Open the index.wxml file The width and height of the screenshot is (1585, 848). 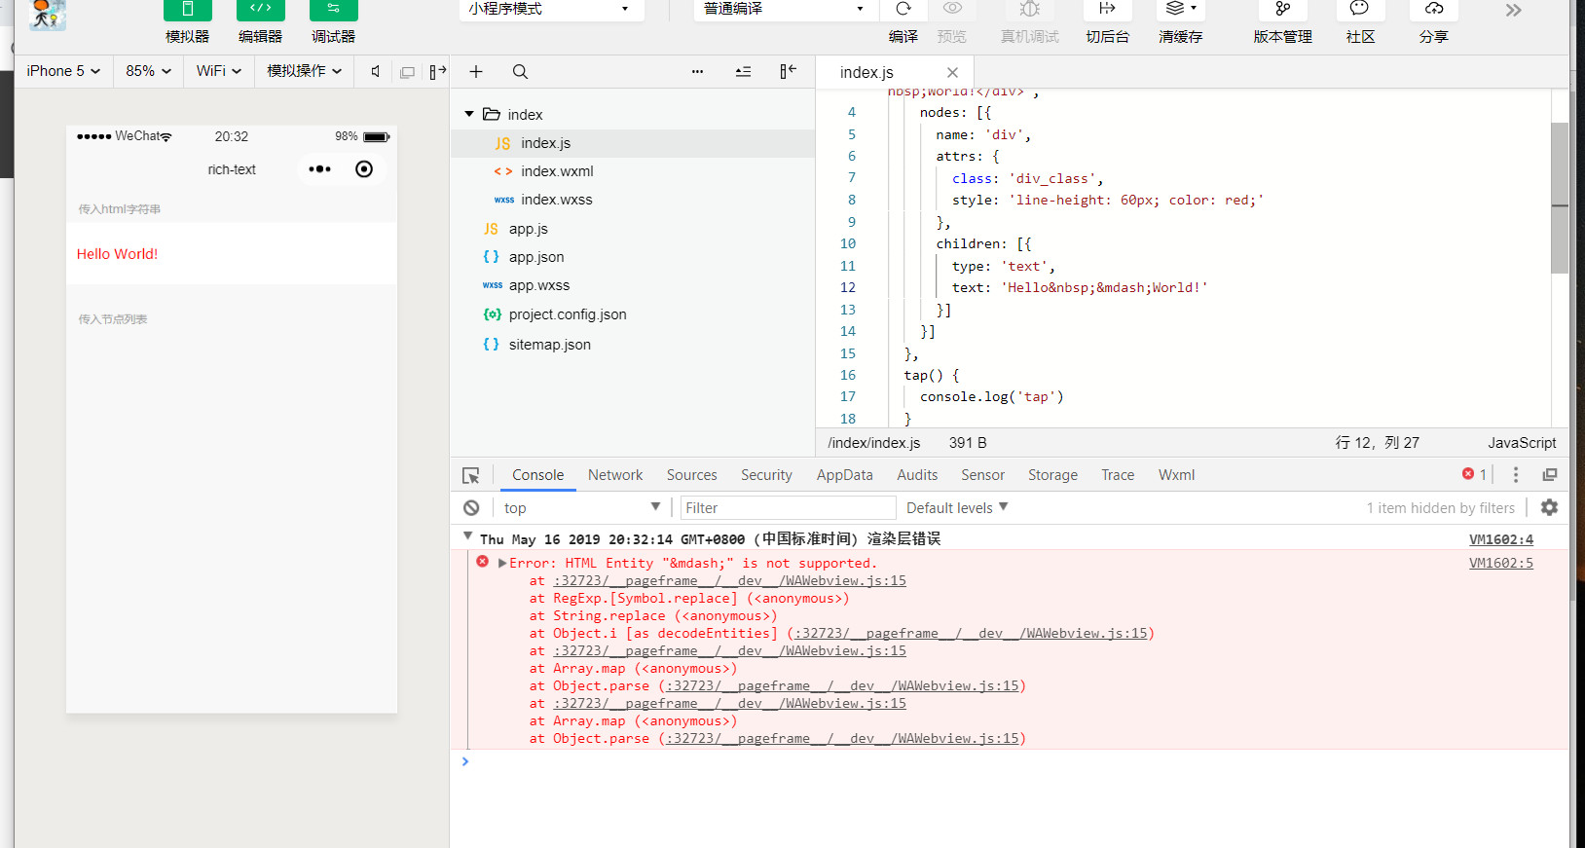(556, 171)
